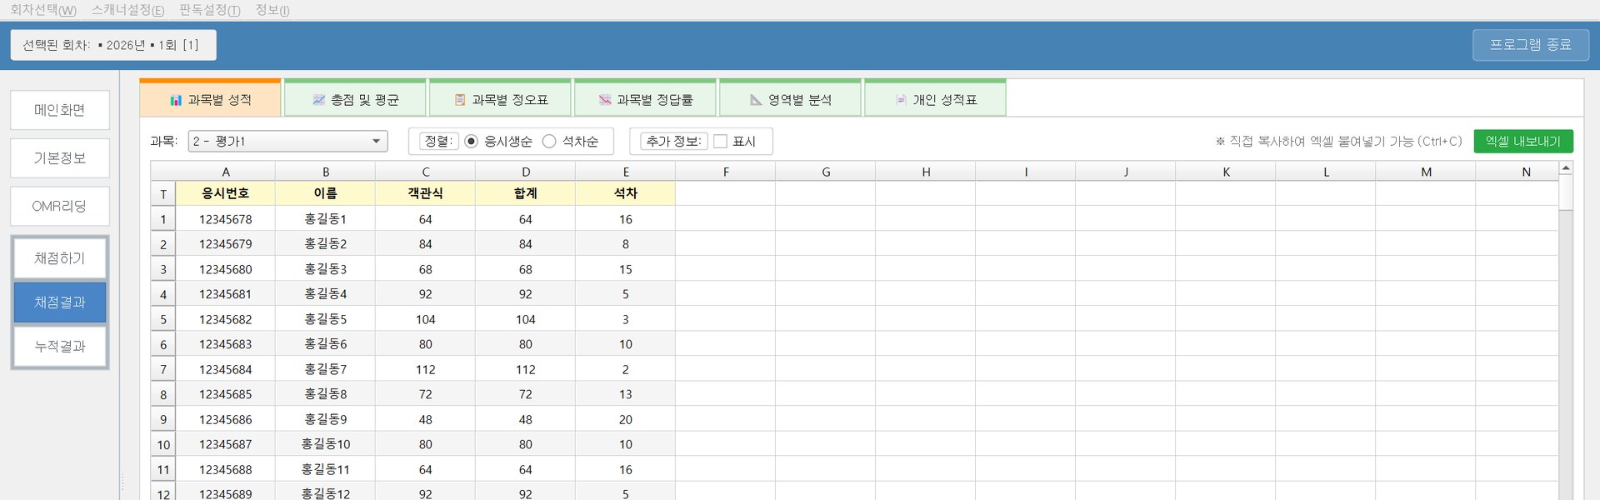Click the 응시번호 header cell

tap(226, 193)
